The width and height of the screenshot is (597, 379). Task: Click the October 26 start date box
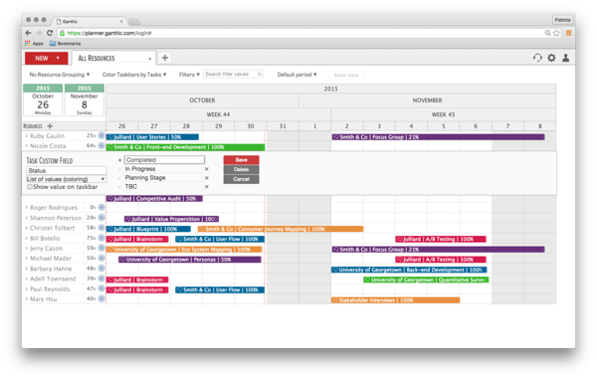coord(43,99)
